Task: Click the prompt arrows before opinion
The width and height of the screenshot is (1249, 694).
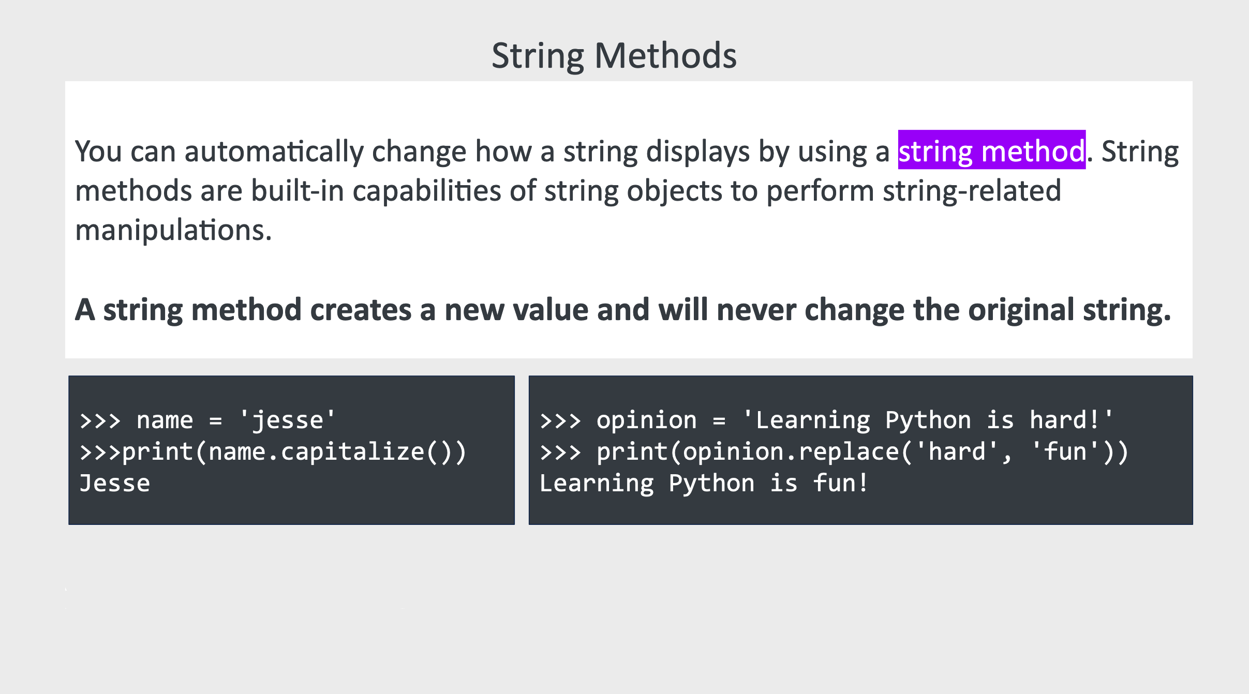Action: click(x=560, y=421)
